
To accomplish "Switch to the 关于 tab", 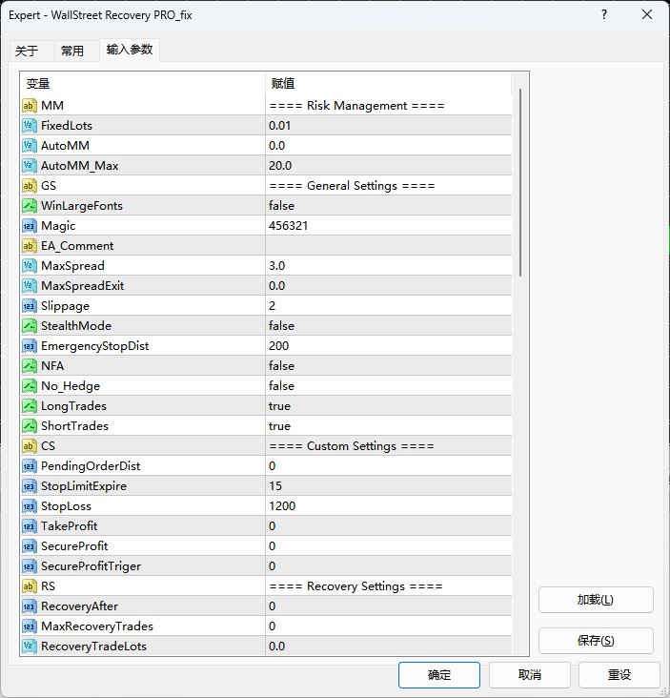I will [27, 51].
